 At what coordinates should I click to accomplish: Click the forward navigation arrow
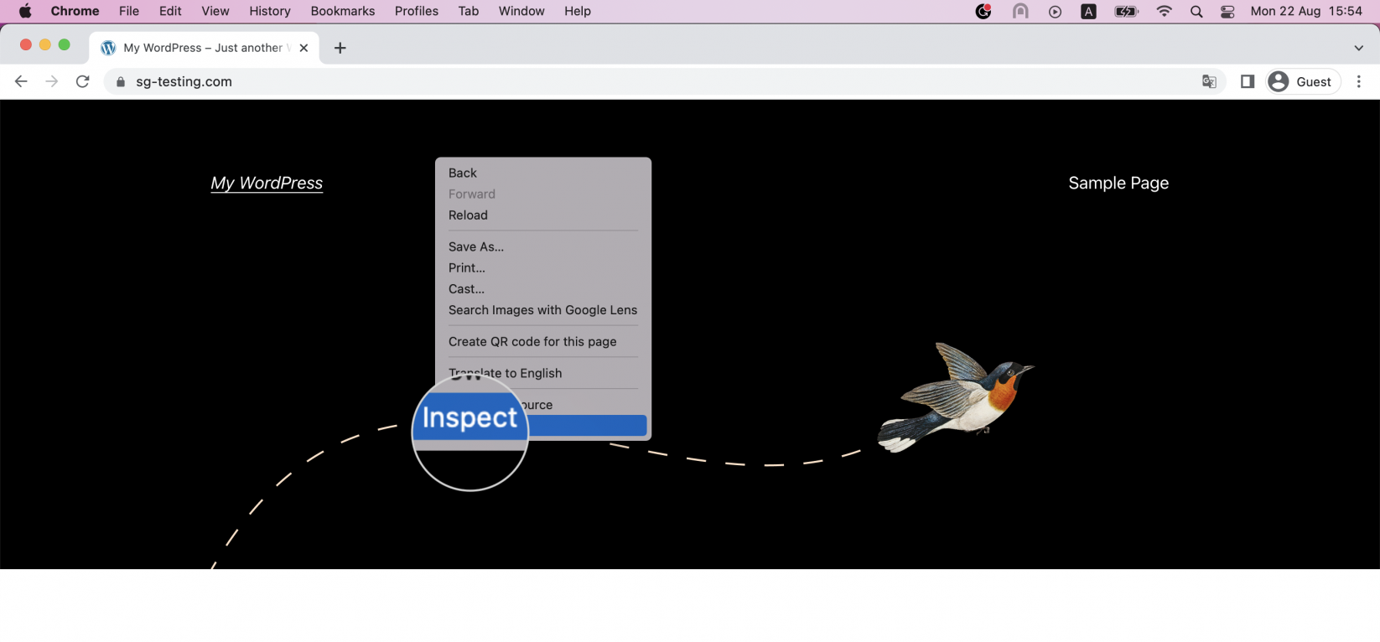(52, 81)
